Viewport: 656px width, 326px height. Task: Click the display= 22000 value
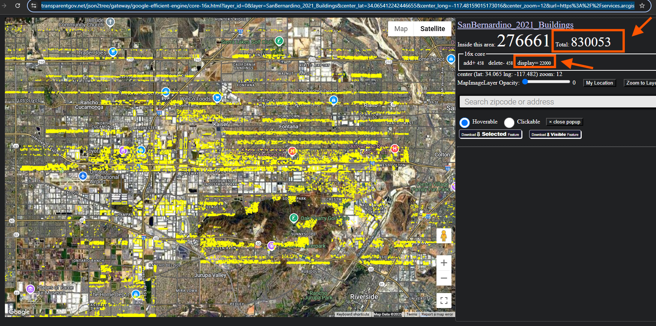click(x=534, y=63)
